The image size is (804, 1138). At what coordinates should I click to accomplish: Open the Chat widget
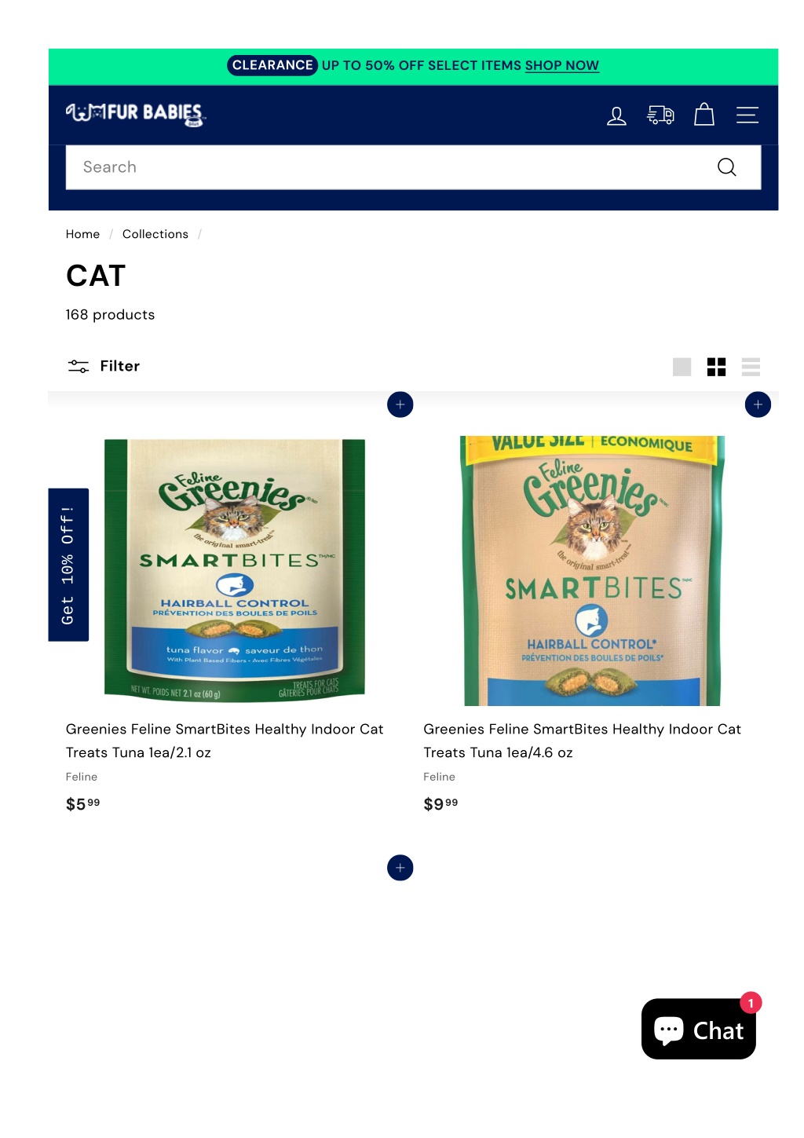(x=699, y=1029)
